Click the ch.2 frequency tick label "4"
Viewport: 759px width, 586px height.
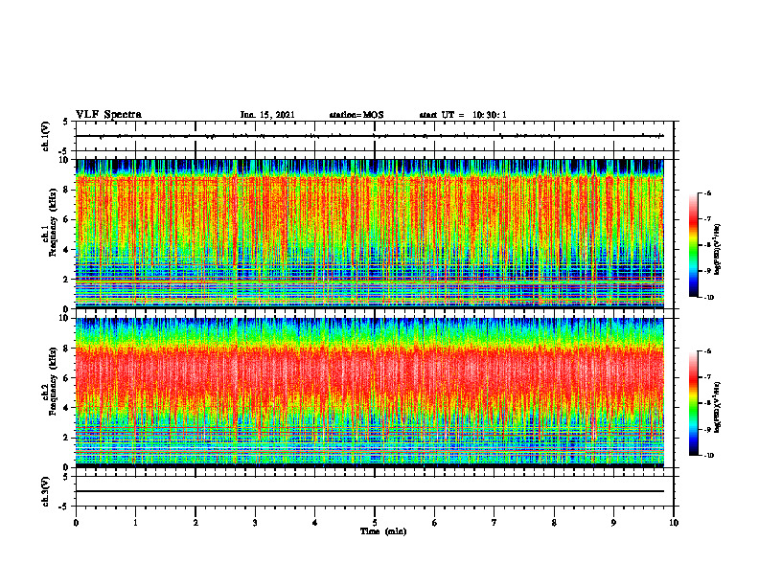tap(67, 408)
